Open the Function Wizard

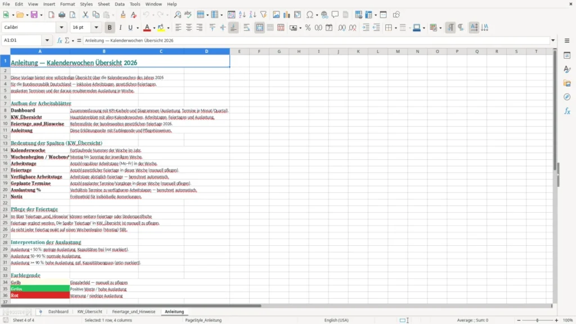click(x=60, y=40)
